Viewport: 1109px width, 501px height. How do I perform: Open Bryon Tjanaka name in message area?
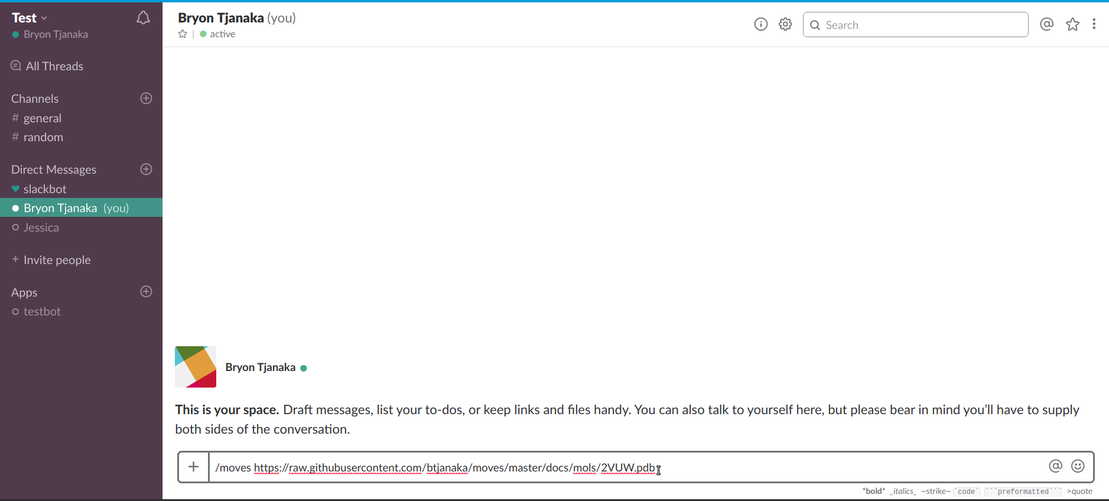[261, 367]
